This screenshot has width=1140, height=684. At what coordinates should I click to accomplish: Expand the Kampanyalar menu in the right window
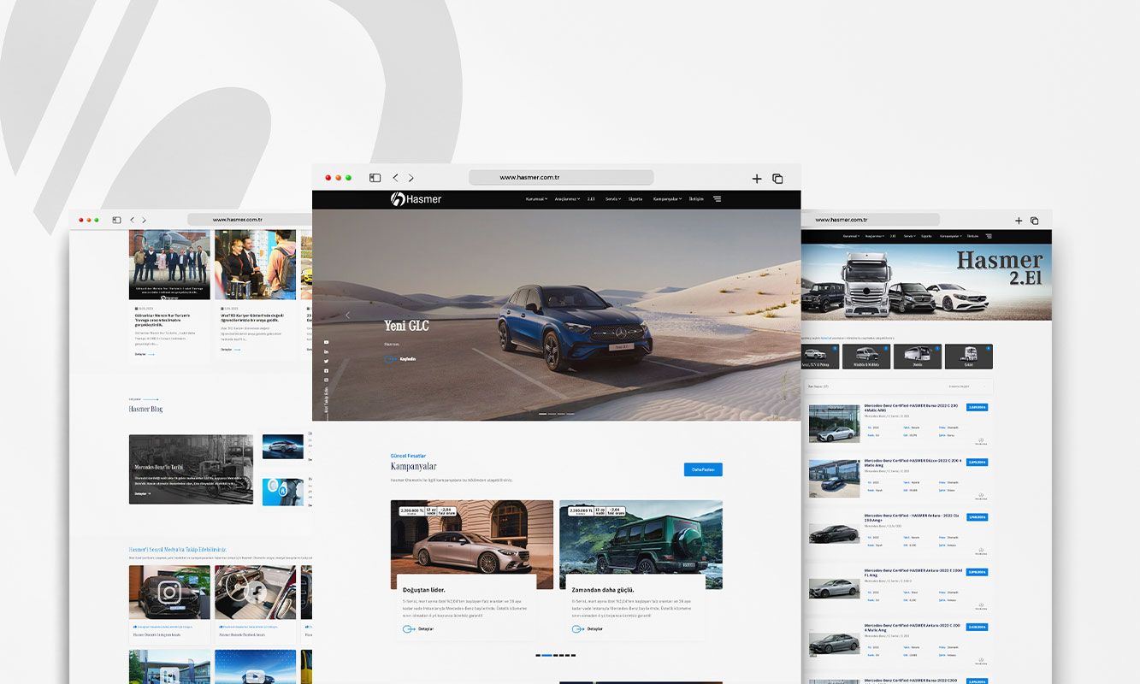951,236
